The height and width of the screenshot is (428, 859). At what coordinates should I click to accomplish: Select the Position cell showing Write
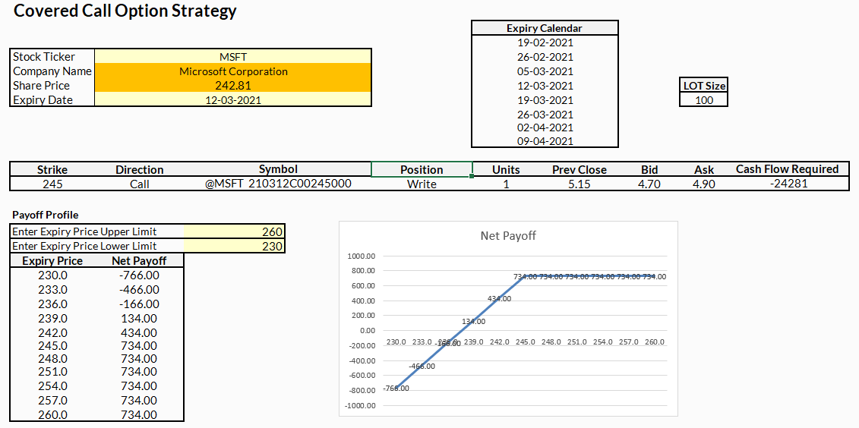click(x=422, y=184)
